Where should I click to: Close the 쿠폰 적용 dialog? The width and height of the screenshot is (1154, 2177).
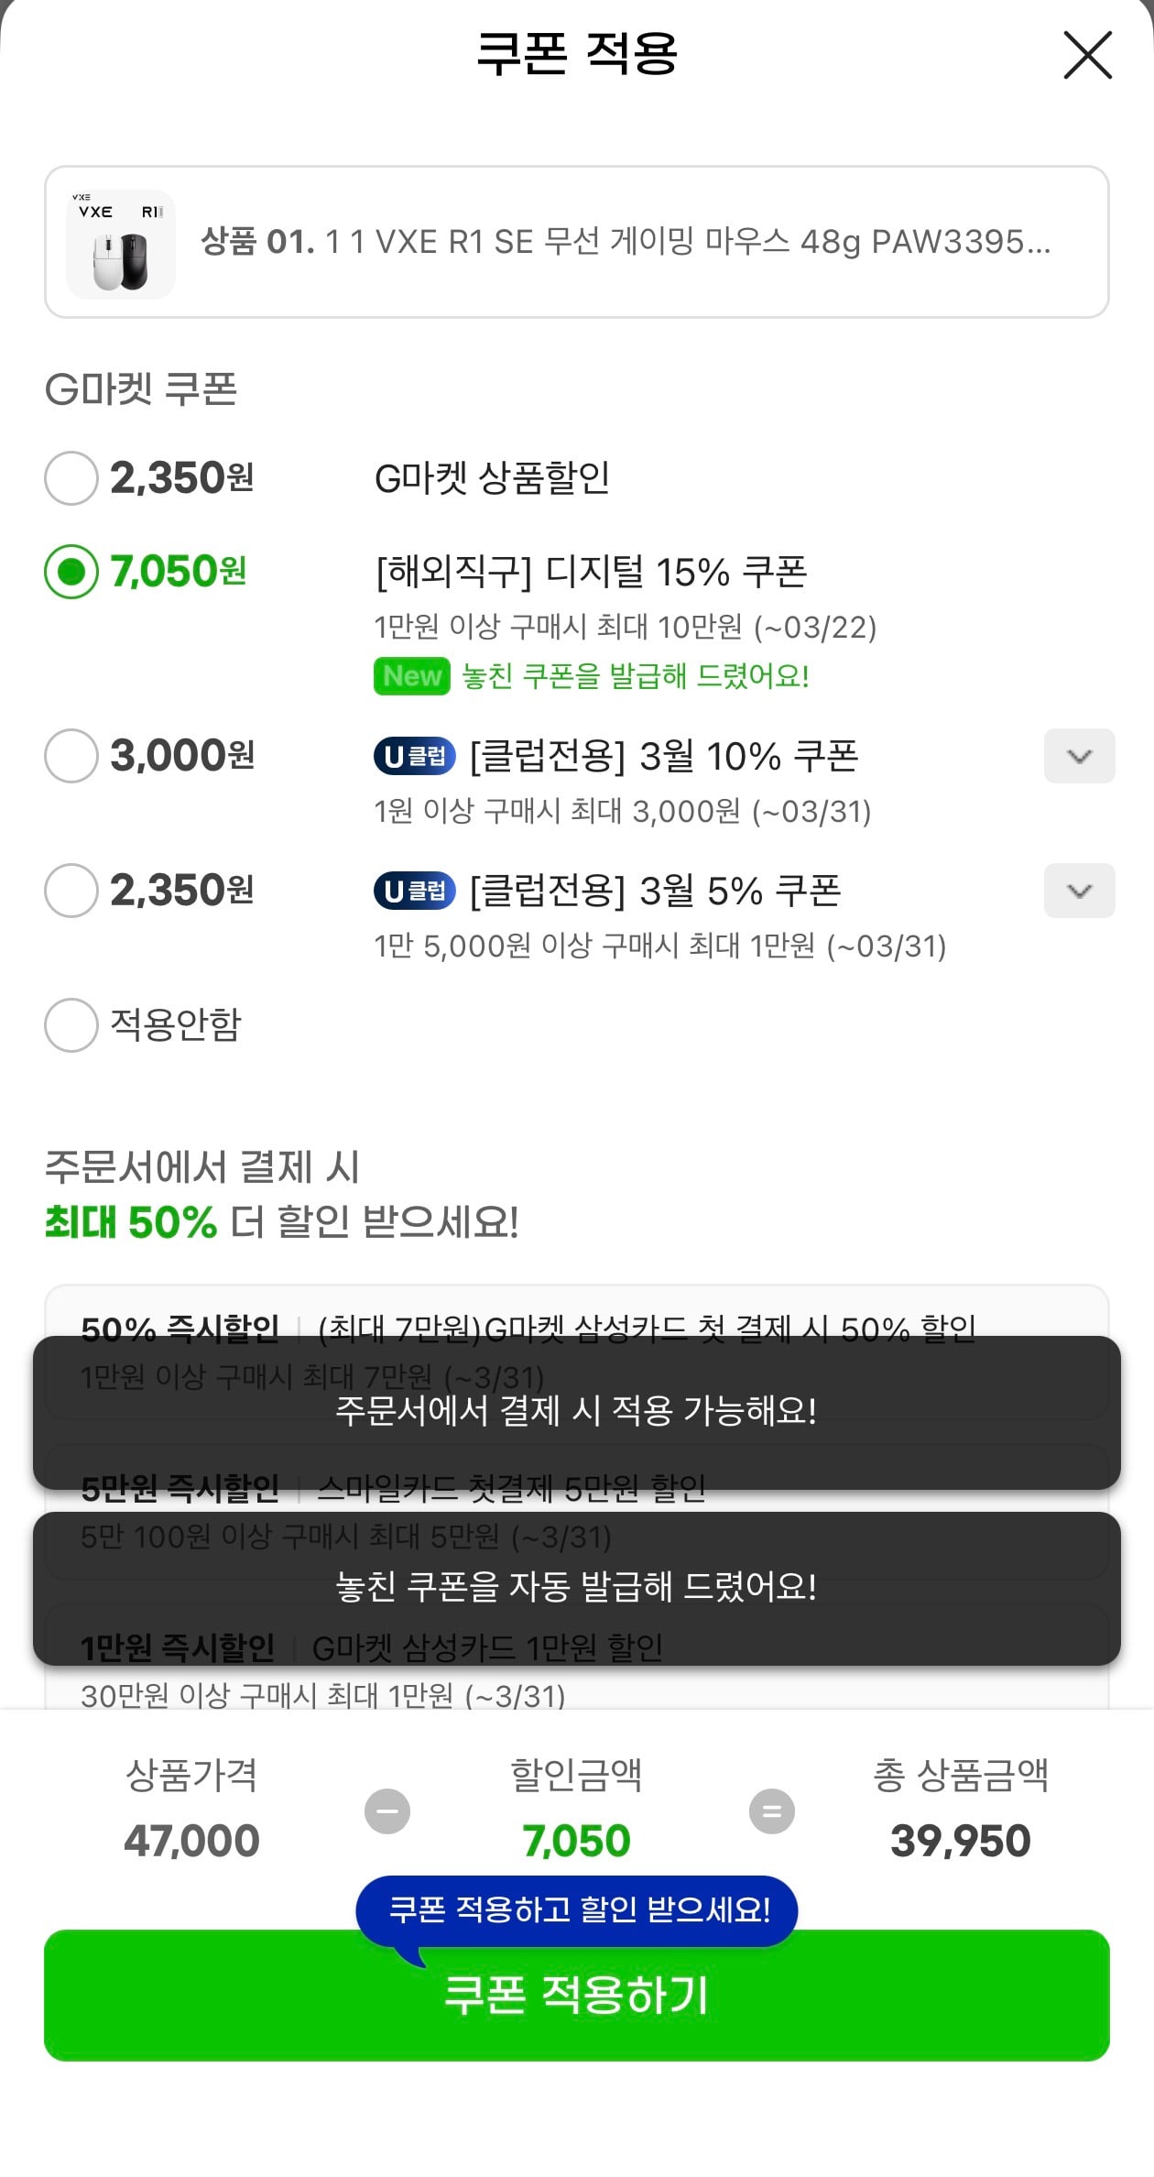pyautogui.click(x=1087, y=55)
